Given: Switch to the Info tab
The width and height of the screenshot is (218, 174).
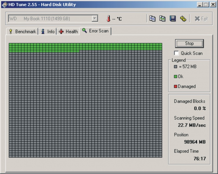Looking at the screenshot, I should point(48,32).
